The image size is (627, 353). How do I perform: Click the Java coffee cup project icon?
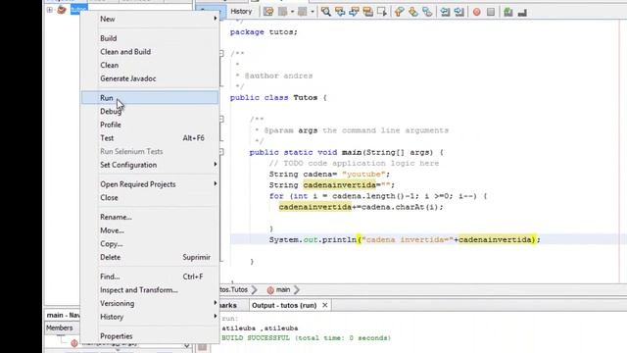coord(62,9)
